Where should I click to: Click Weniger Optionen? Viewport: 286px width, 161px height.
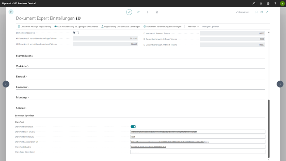point(211,27)
